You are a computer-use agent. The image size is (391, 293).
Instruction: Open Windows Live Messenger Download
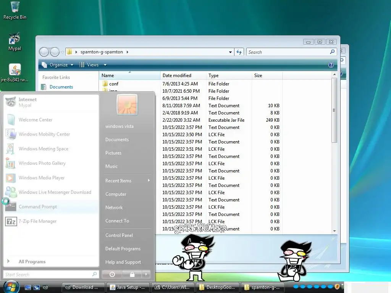(51, 192)
